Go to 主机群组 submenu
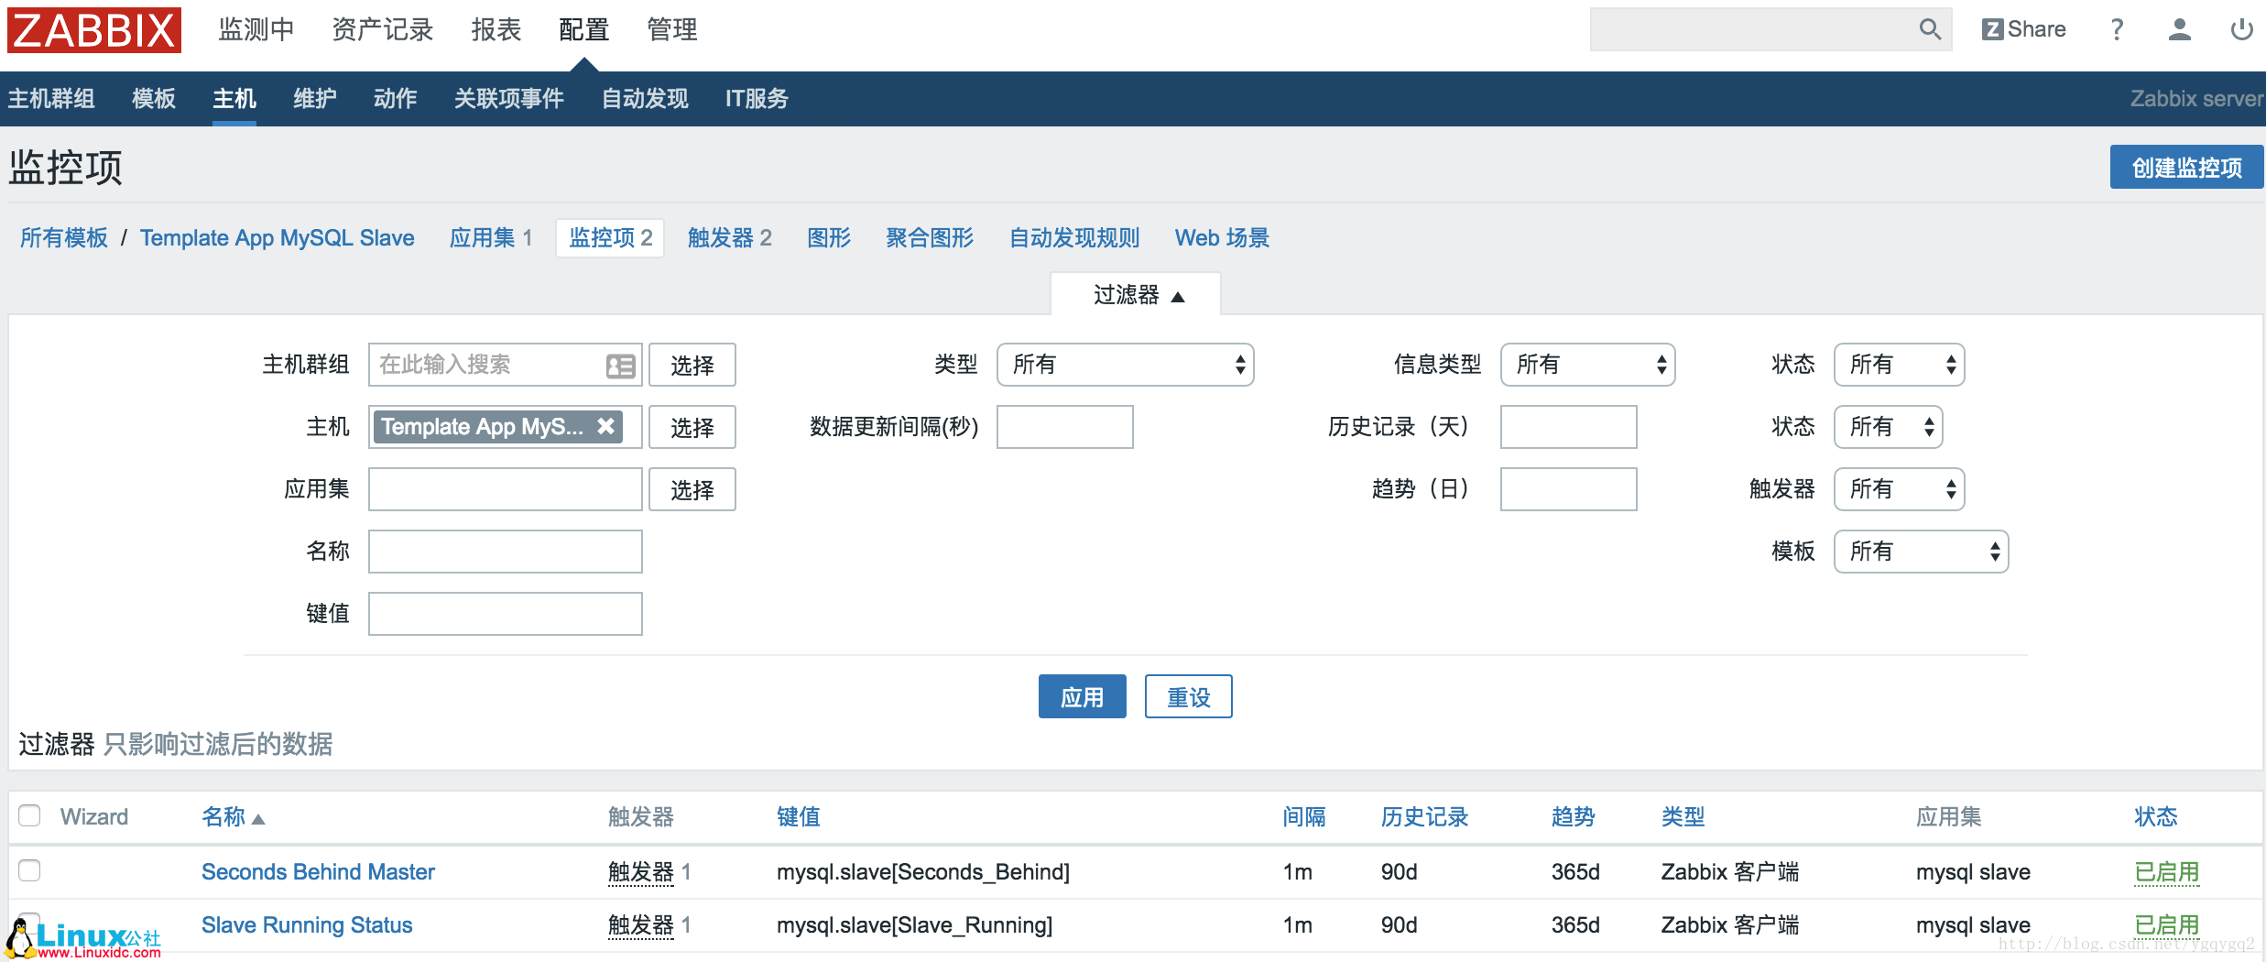This screenshot has height=962, width=2266. 51,99
